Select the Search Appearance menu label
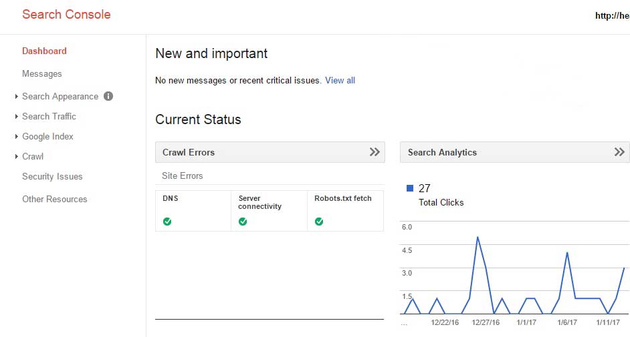Image resolution: width=630 pixels, height=337 pixels. 60,96
